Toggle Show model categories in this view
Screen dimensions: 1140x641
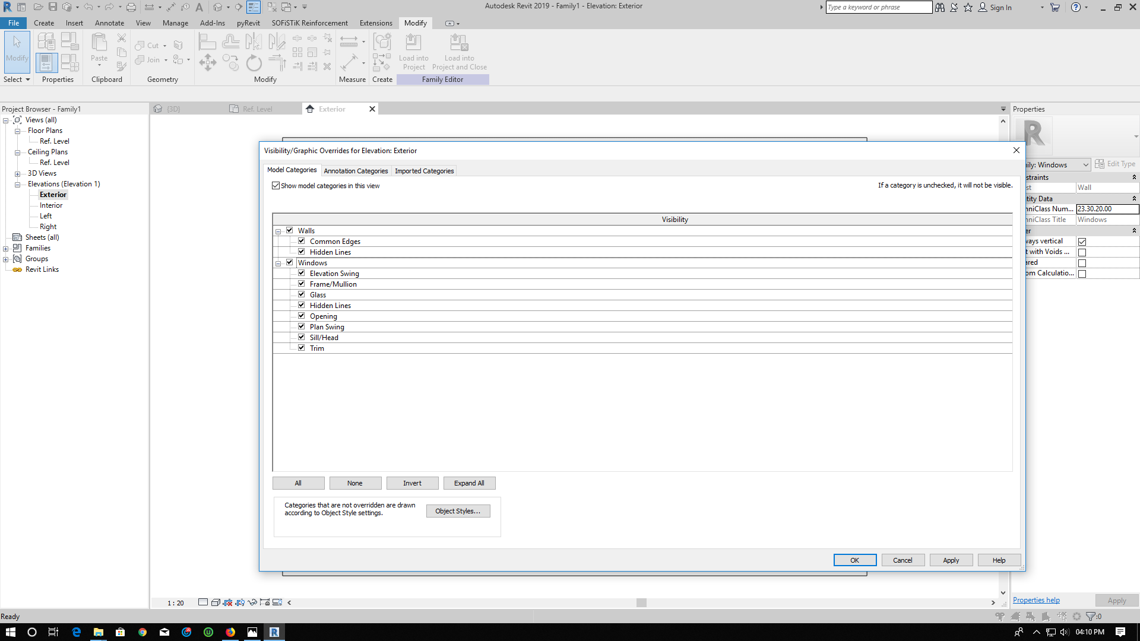coord(275,185)
